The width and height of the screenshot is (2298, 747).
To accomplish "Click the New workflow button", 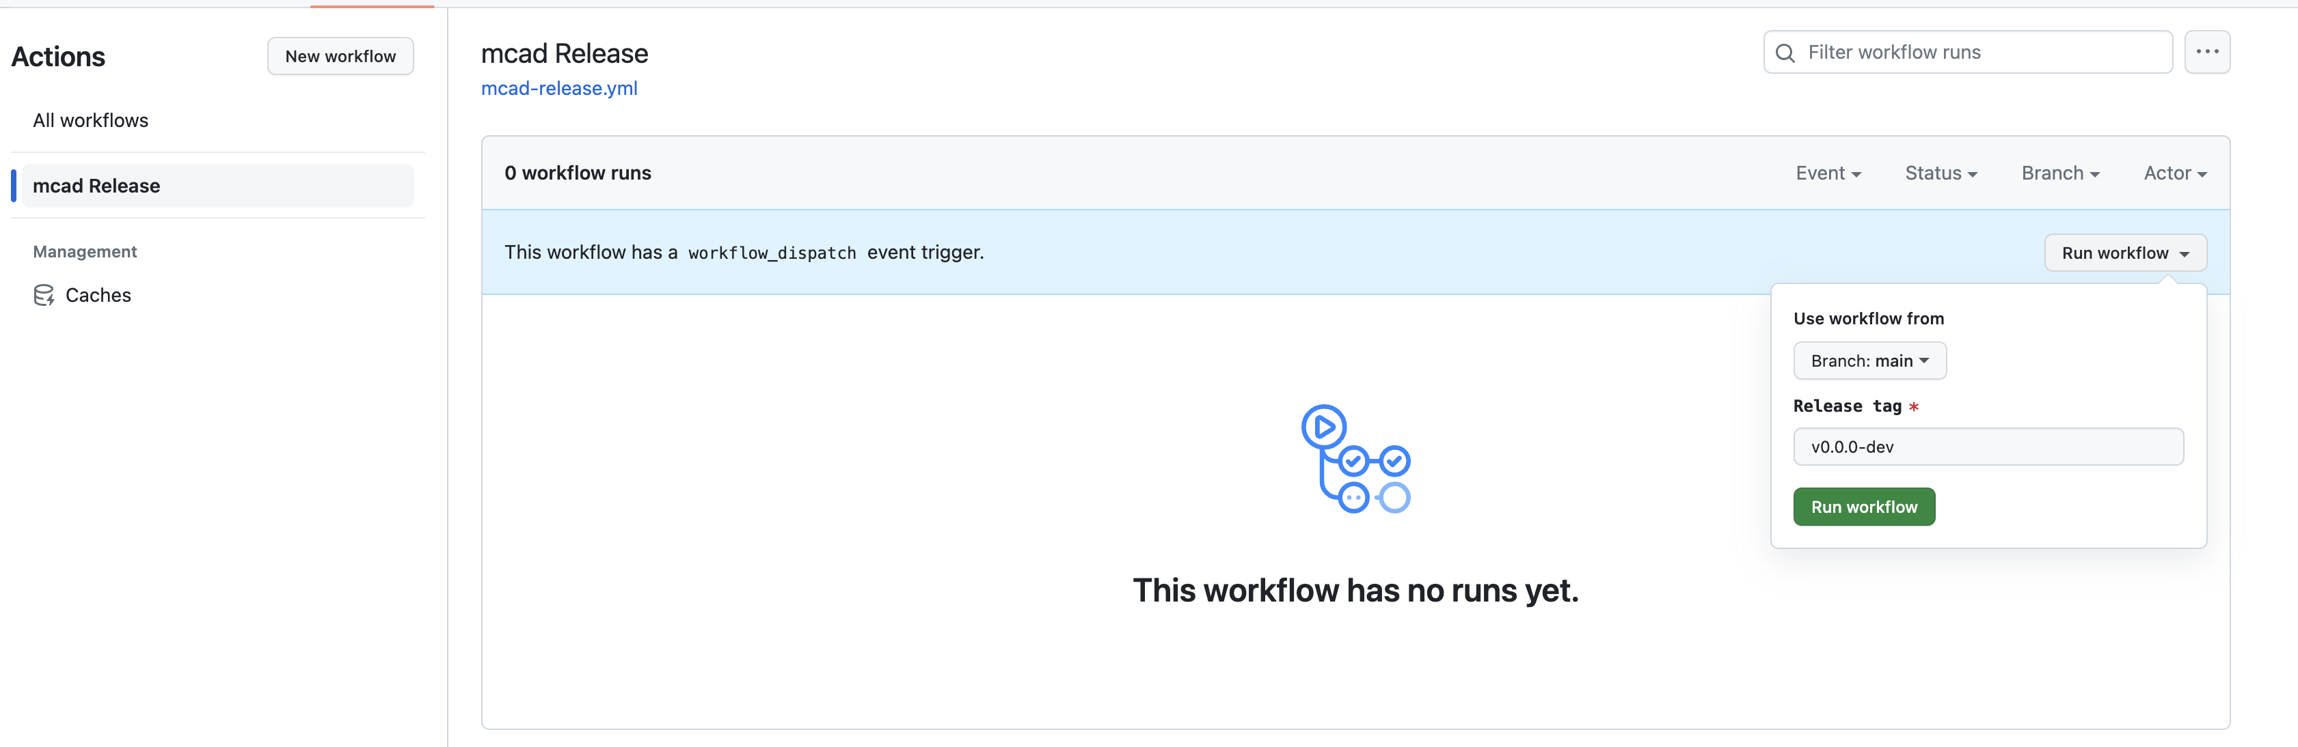I will [340, 56].
